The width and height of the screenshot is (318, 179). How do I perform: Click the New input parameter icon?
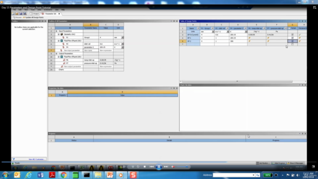(61, 50)
